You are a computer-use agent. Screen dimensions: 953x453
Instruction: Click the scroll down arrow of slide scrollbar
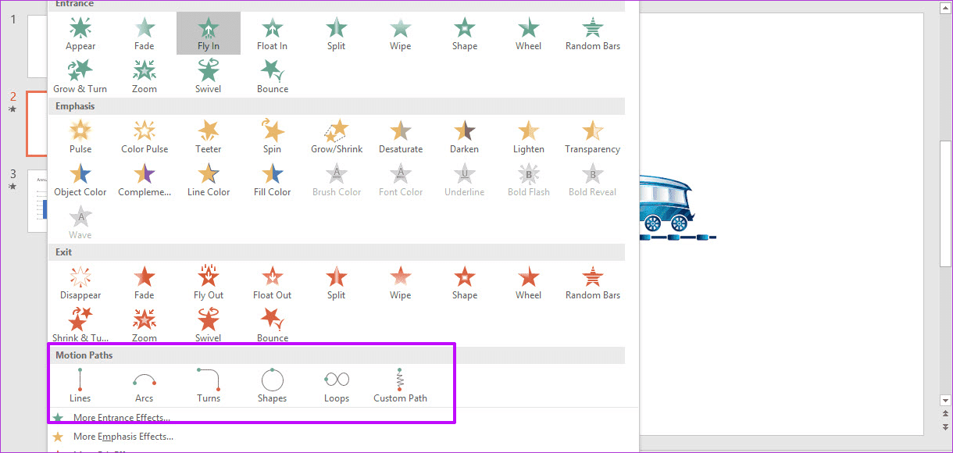pos(944,400)
